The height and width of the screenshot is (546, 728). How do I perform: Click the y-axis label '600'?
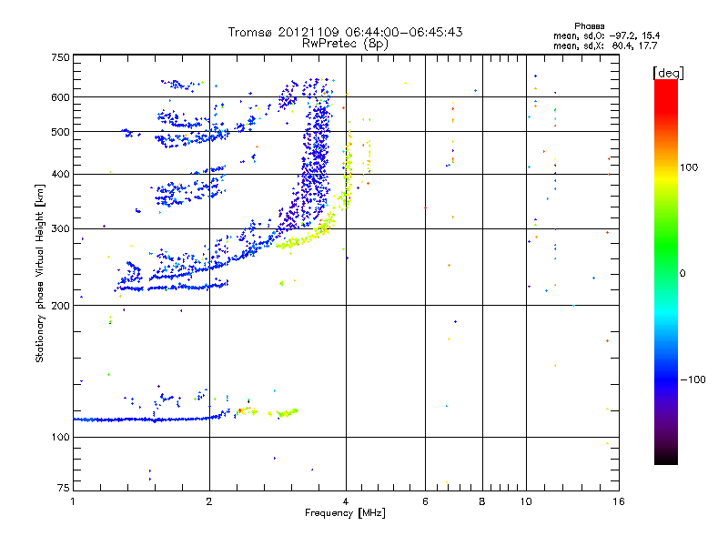coord(60,97)
